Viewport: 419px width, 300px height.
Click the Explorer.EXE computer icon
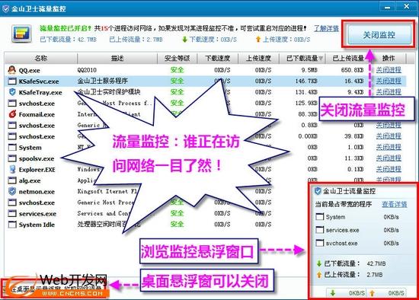pos(12,169)
